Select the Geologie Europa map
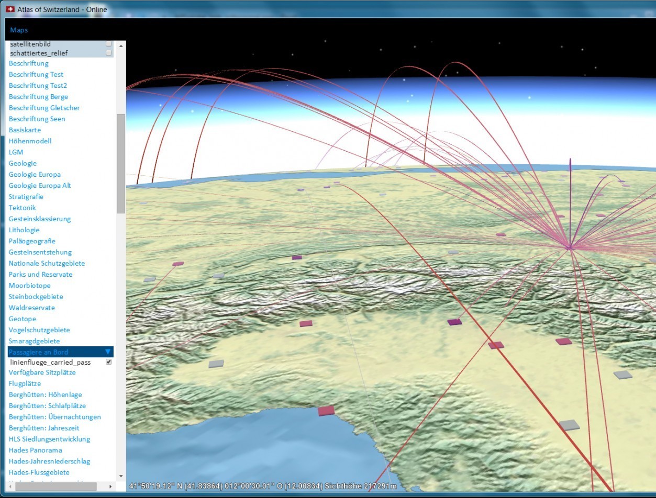This screenshot has width=656, height=498. click(35, 174)
